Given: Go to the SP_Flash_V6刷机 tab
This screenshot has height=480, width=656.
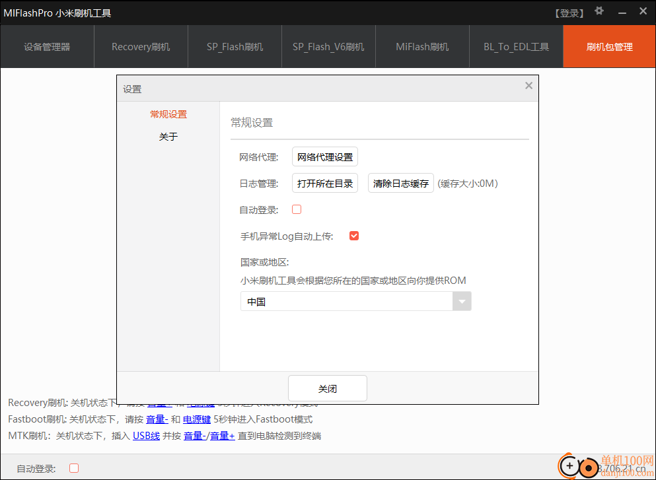Looking at the screenshot, I should pos(328,46).
